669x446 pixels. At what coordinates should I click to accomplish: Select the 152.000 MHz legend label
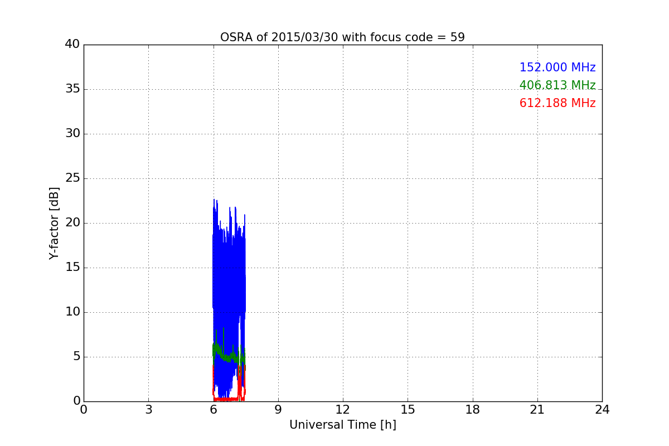tap(557, 67)
